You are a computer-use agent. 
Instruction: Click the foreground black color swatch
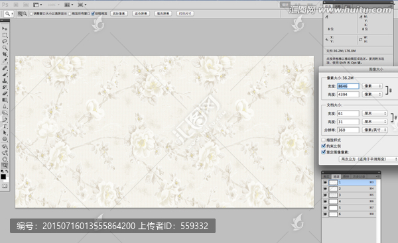pyautogui.click(x=3, y=177)
